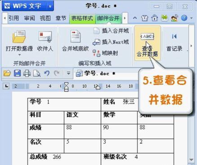Screen dimensions: 197x165
Task: Click the total score 266
Action: (x=57, y=157)
